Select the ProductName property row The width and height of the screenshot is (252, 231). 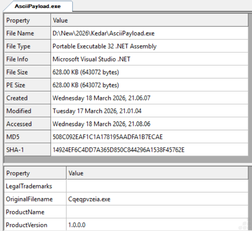(25, 212)
